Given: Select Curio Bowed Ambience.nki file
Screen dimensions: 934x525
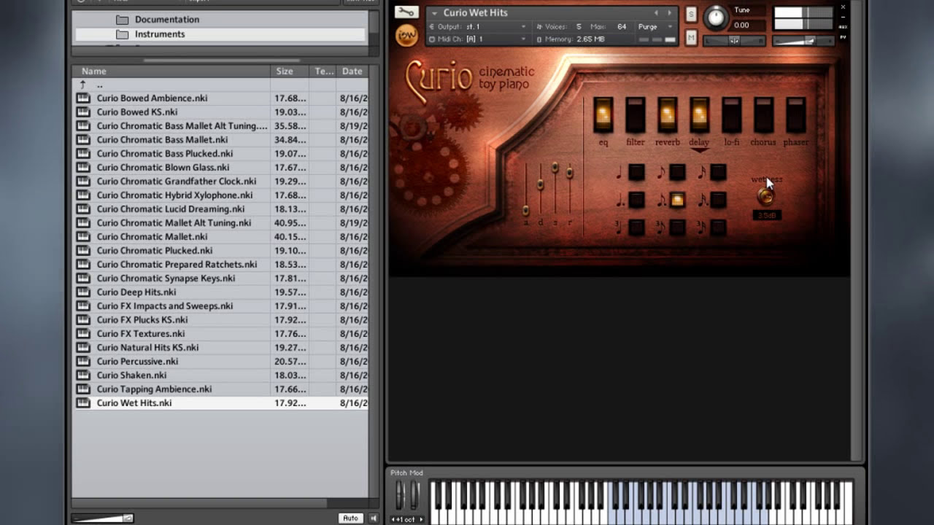Looking at the screenshot, I should coord(220,98).
